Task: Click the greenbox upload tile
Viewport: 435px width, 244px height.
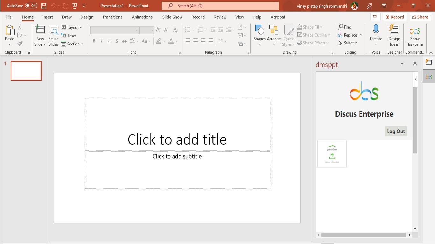Action: click(x=332, y=154)
